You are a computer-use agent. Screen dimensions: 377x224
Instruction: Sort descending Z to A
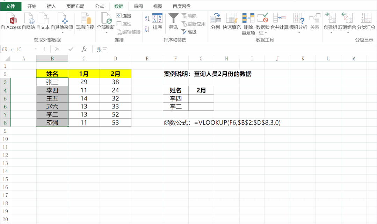click(x=147, y=29)
